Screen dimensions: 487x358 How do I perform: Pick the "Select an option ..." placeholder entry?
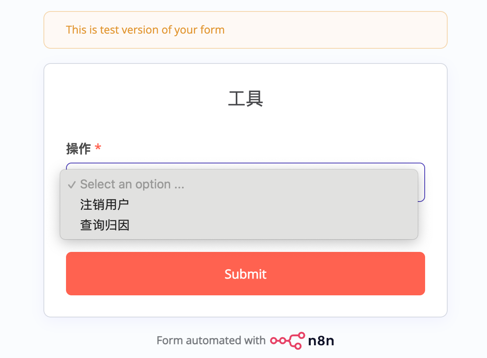[x=132, y=184]
